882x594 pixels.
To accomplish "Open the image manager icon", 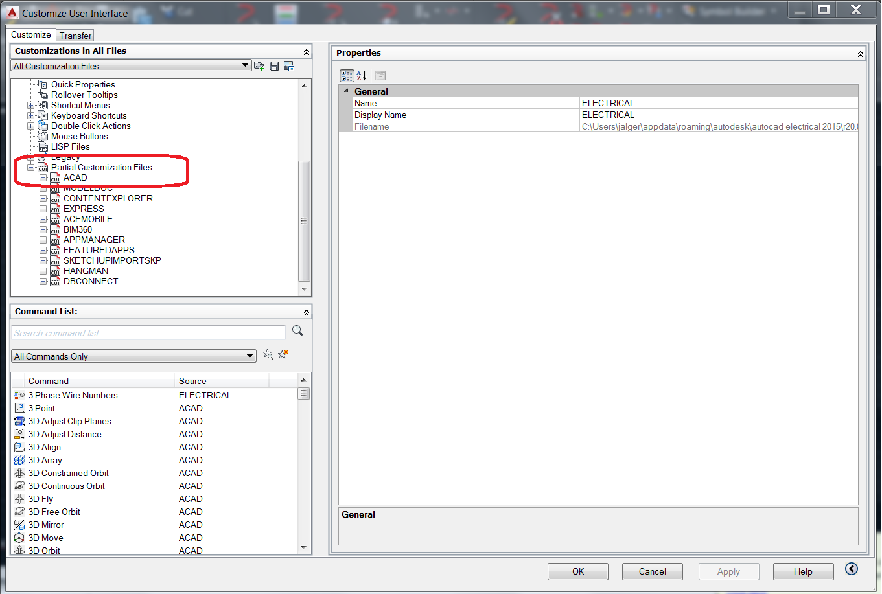I will 289,65.
